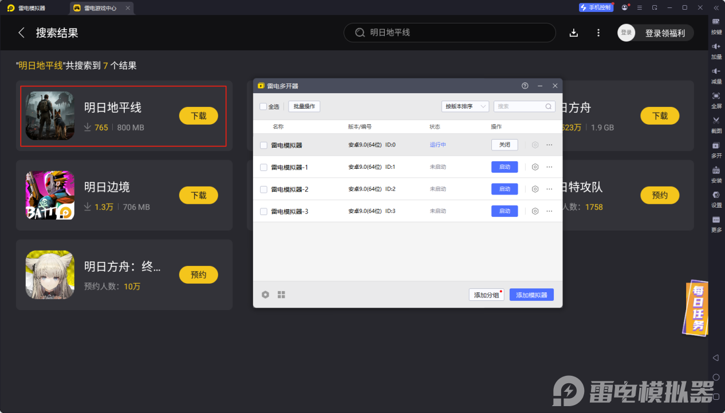725x413 pixels.
Task: Click the user account icon in title bar
Action: (624, 7)
